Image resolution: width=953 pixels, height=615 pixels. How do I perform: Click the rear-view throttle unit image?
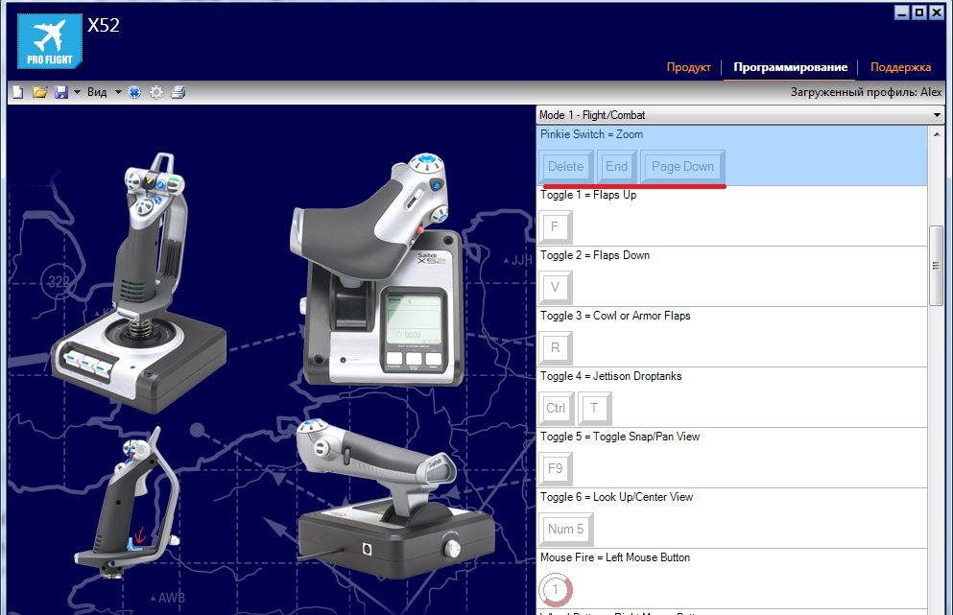(x=397, y=498)
